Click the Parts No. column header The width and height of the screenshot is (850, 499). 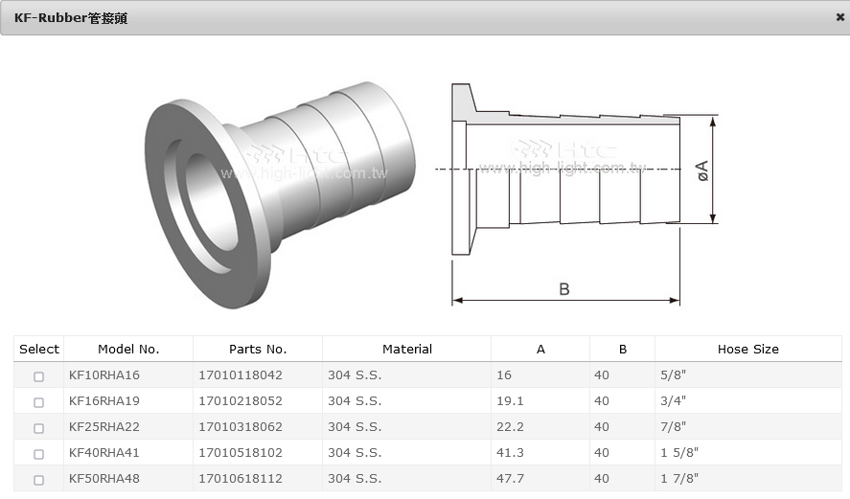pos(258,349)
